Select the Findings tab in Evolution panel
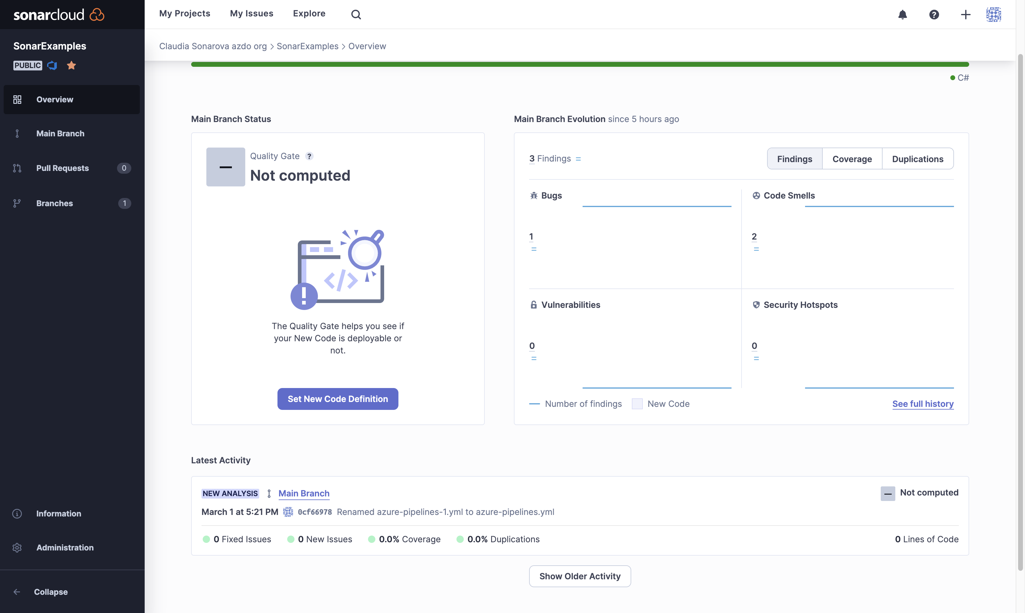1026x613 pixels. 794,158
